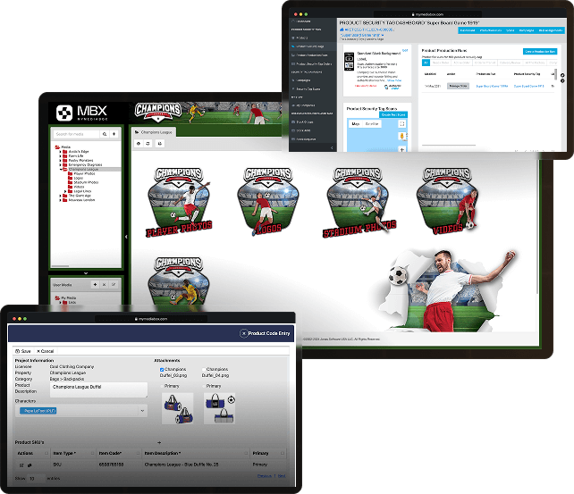Click Save in Product Code Entry
Screen dimensions: 574x494
[x=22, y=351]
